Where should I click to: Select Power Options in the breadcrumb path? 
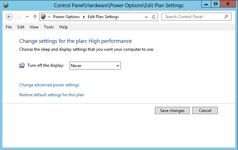(x=66, y=17)
